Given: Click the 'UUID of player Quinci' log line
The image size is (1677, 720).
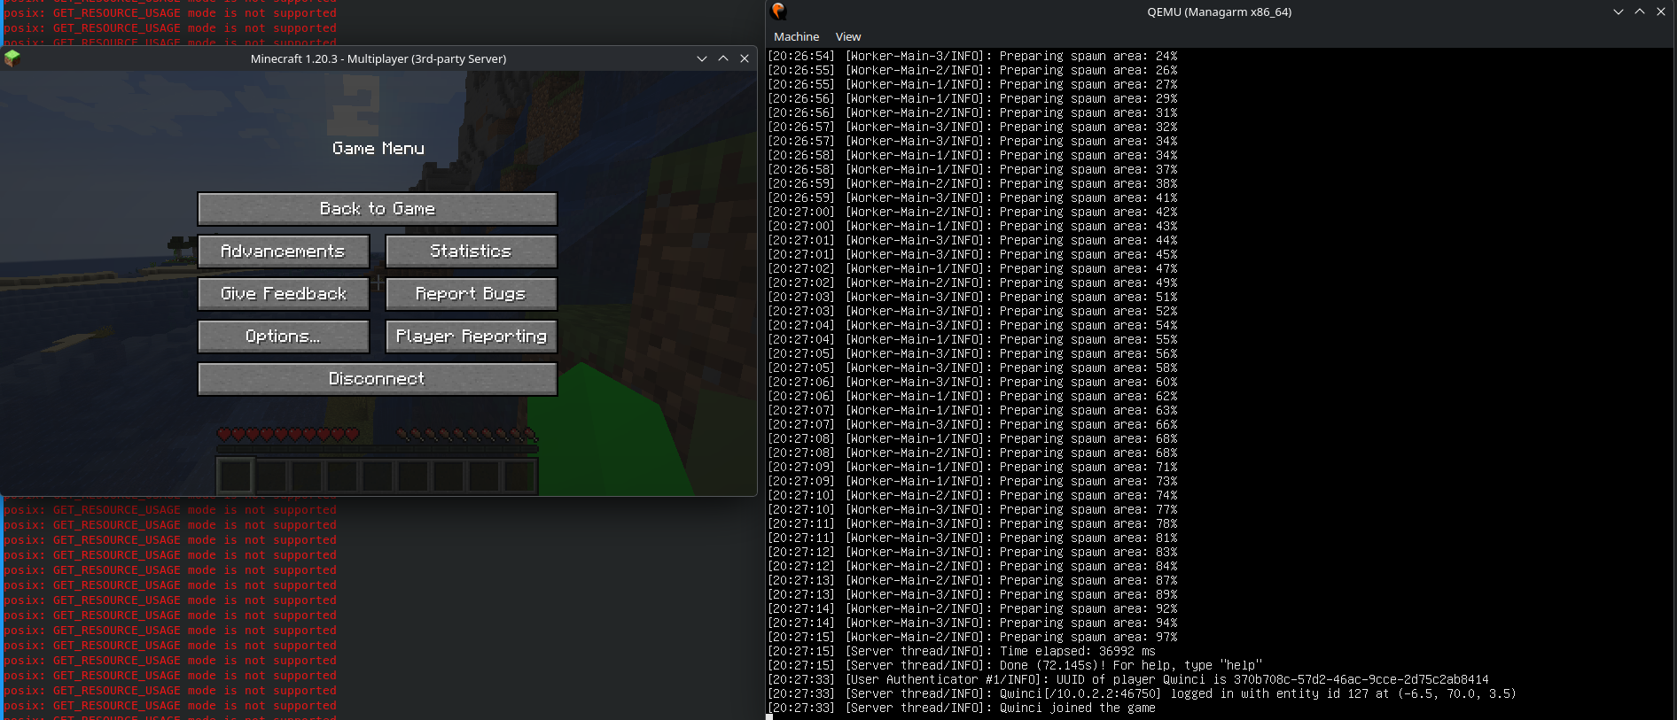Looking at the screenshot, I should (1128, 679).
